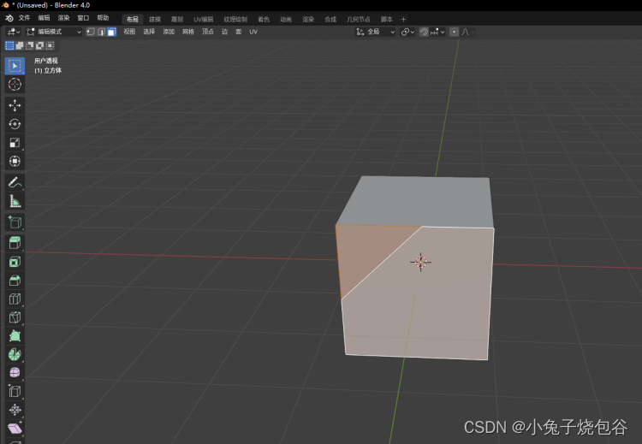Open the pivot point dropdown
The height and width of the screenshot is (444, 642).
[x=407, y=32]
